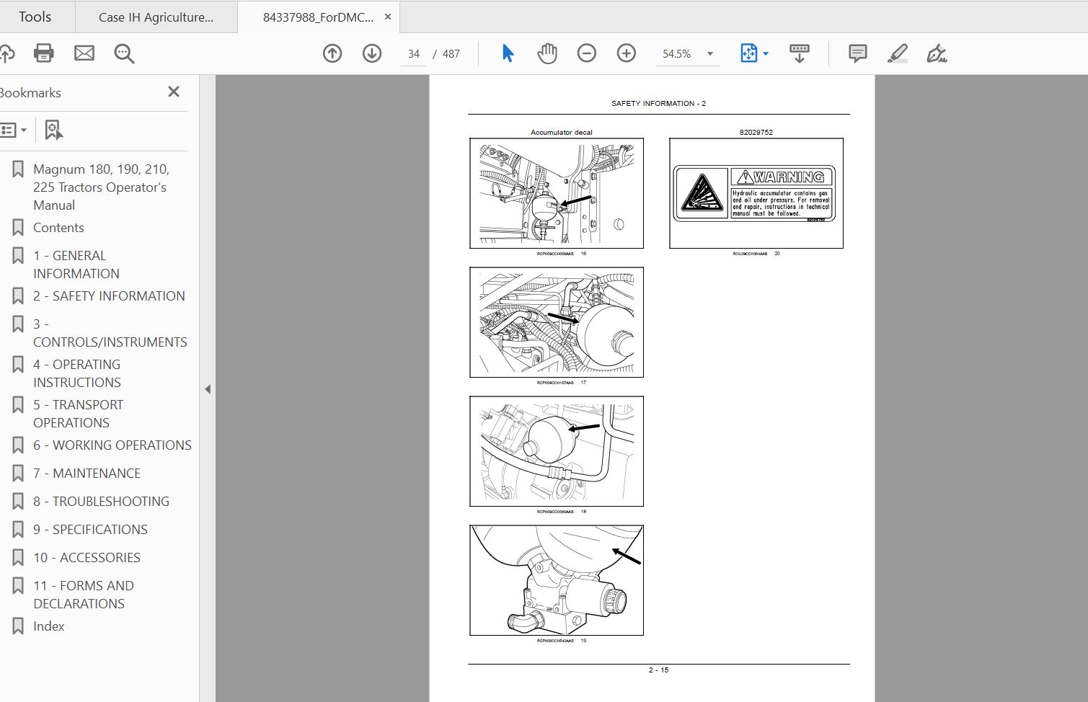Select 4 - OPERATING INSTRUCTIONS bookmark
Screen dimensions: 1088x702
(77, 373)
